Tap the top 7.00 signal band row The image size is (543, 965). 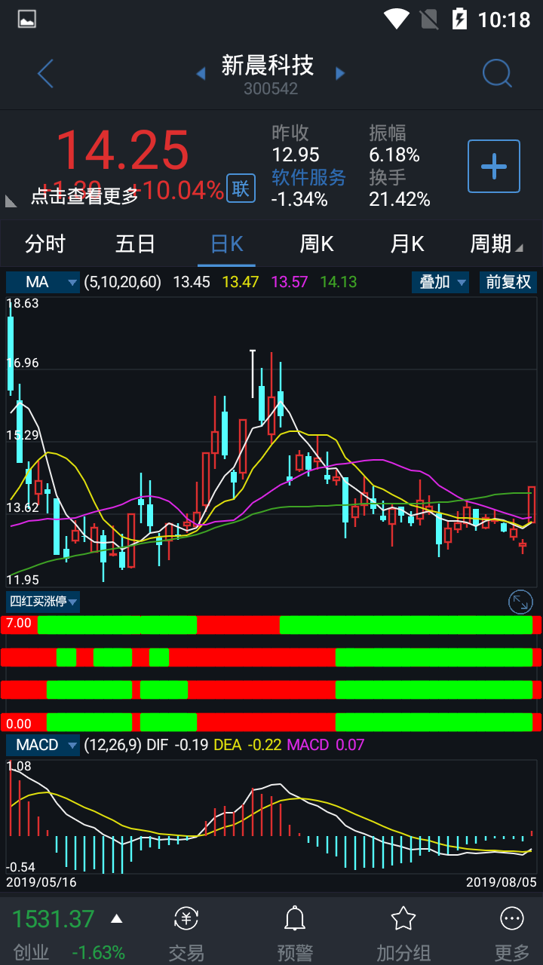click(x=271, y=624)
